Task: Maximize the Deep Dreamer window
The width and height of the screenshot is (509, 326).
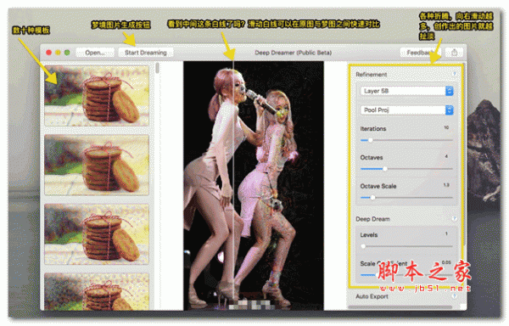Action: pos(67,53)
